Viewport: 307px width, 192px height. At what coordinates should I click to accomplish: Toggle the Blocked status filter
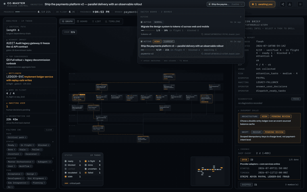click(x=44, y=145)
